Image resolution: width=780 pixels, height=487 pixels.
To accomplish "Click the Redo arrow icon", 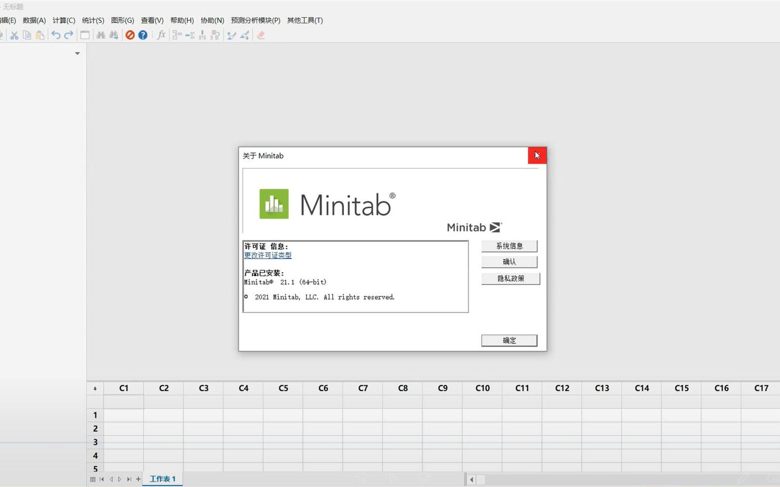I will click(x=68, y=35).
